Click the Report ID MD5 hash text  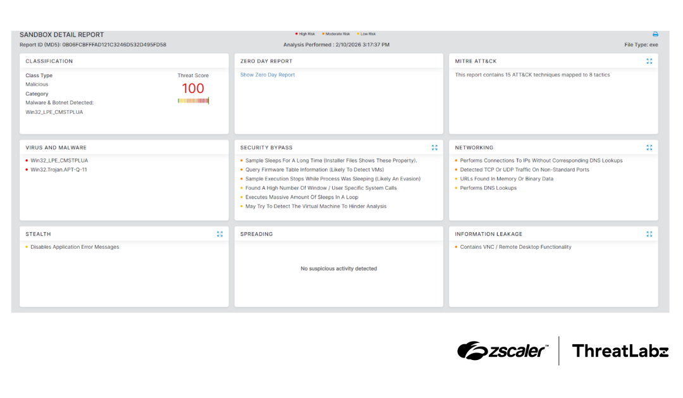coord(114,44)
